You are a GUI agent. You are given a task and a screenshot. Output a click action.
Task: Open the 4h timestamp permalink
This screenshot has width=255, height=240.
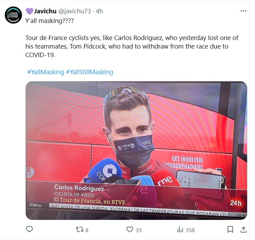(x=99, y=11)
